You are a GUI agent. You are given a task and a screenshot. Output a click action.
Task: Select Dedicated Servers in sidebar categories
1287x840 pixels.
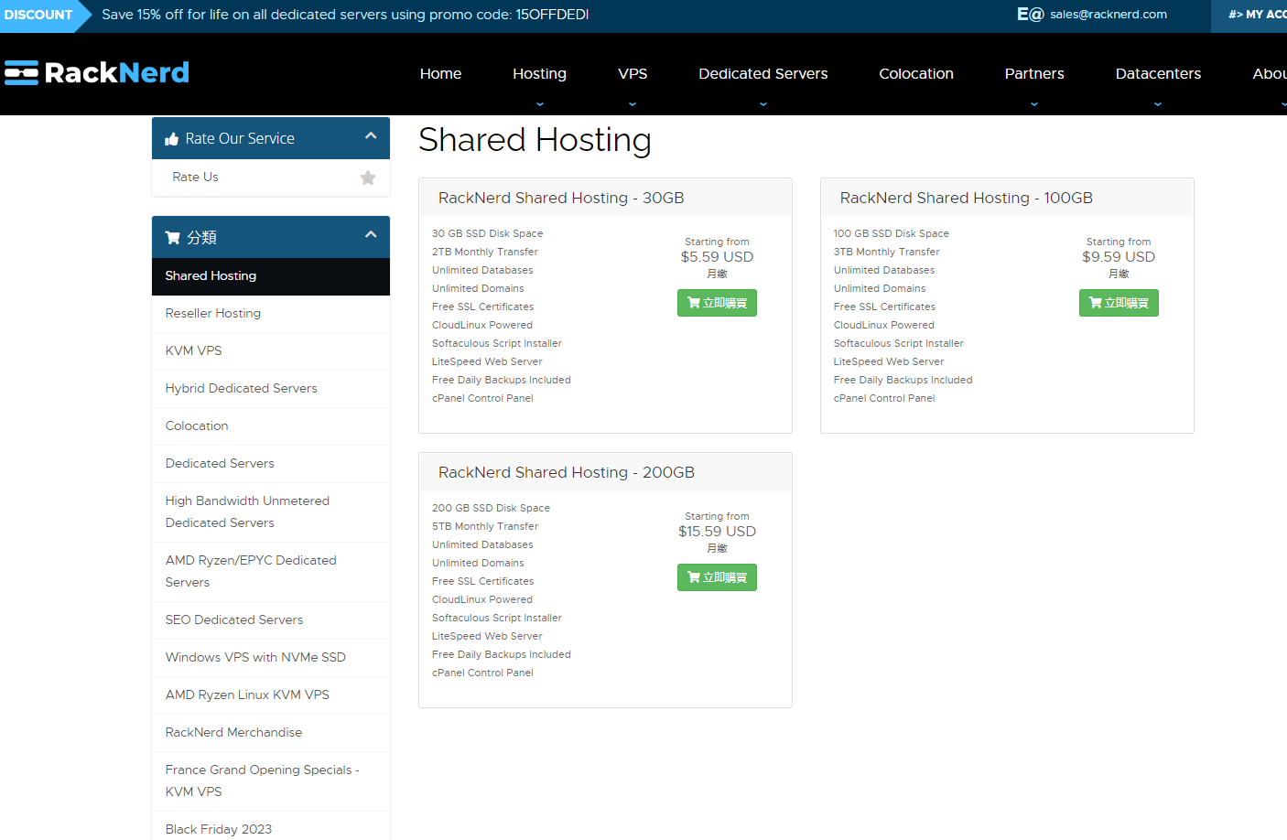click(271, 464)
